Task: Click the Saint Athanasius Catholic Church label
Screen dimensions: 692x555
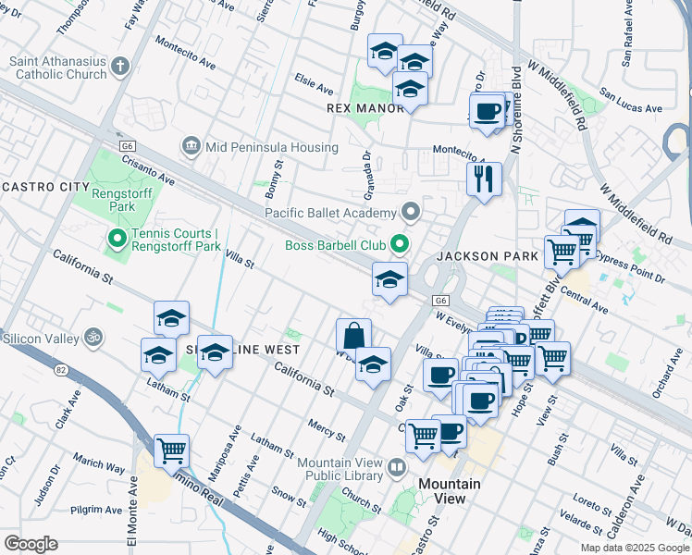Action: (57, 68)
